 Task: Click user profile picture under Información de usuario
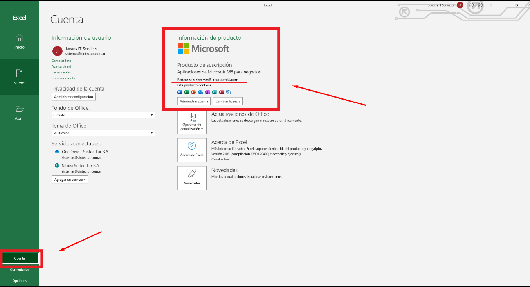57,51
